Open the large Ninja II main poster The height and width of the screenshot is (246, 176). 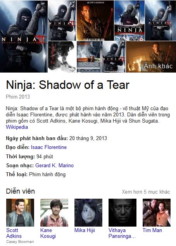click(24, 36)
